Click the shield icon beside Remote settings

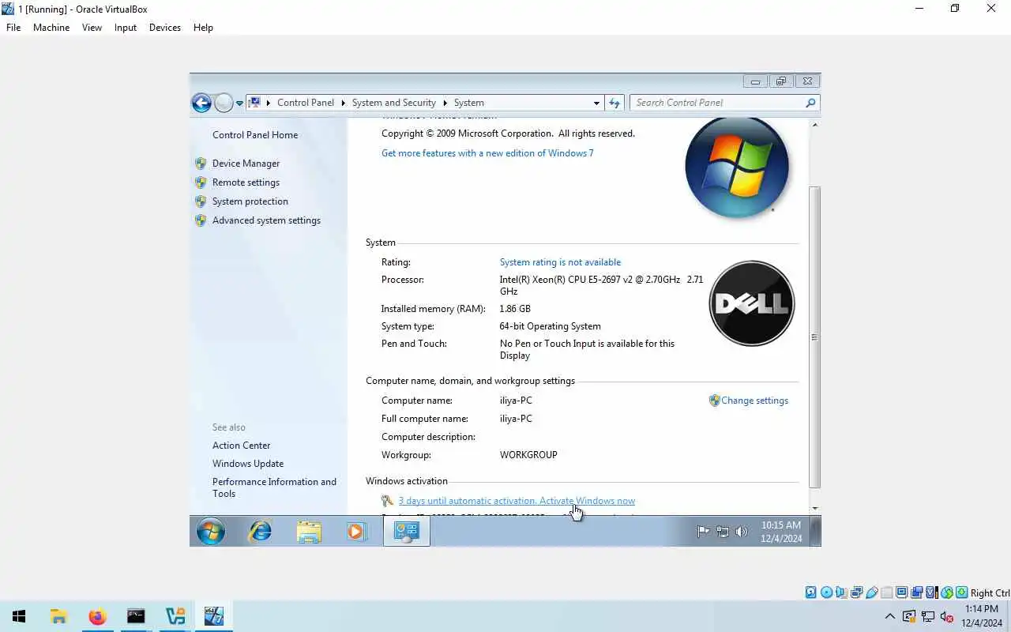coord(201,182)
